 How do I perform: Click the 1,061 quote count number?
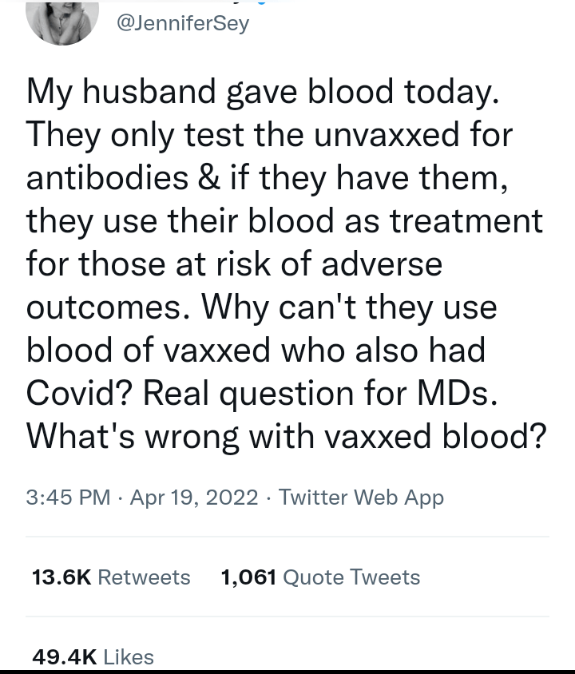[248, 577]
